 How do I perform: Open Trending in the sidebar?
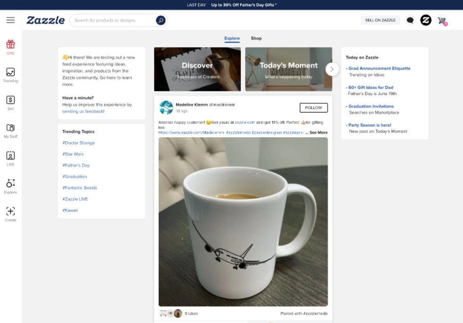(10, 75)
